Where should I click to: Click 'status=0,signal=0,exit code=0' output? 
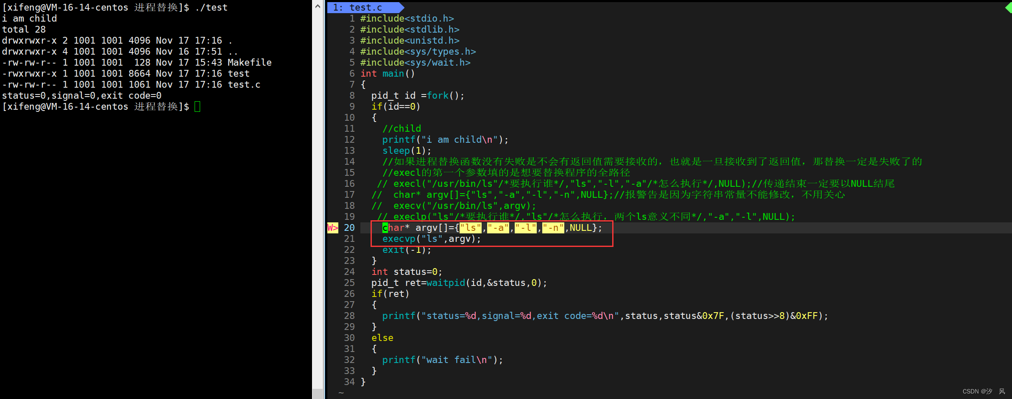pos(82,96)
